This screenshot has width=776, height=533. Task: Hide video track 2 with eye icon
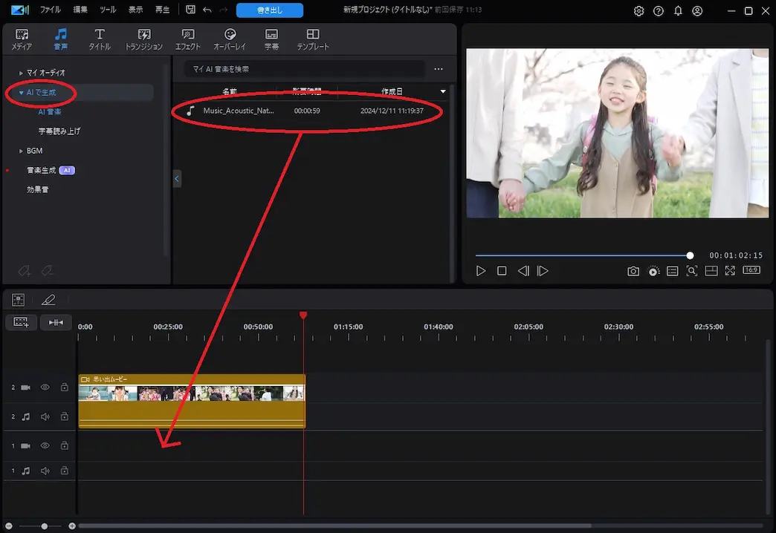pos(45,388)
